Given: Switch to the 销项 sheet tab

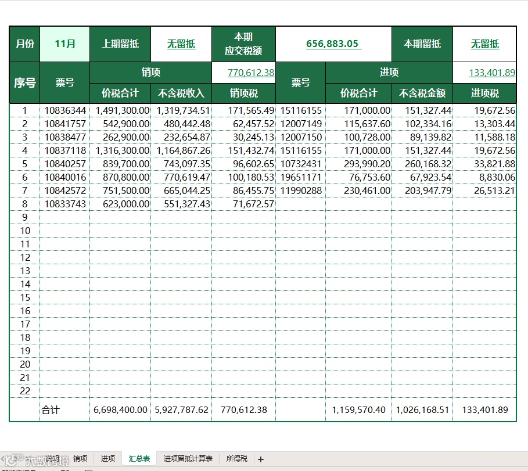Looking at the screenshot, I should click(80, 459).
